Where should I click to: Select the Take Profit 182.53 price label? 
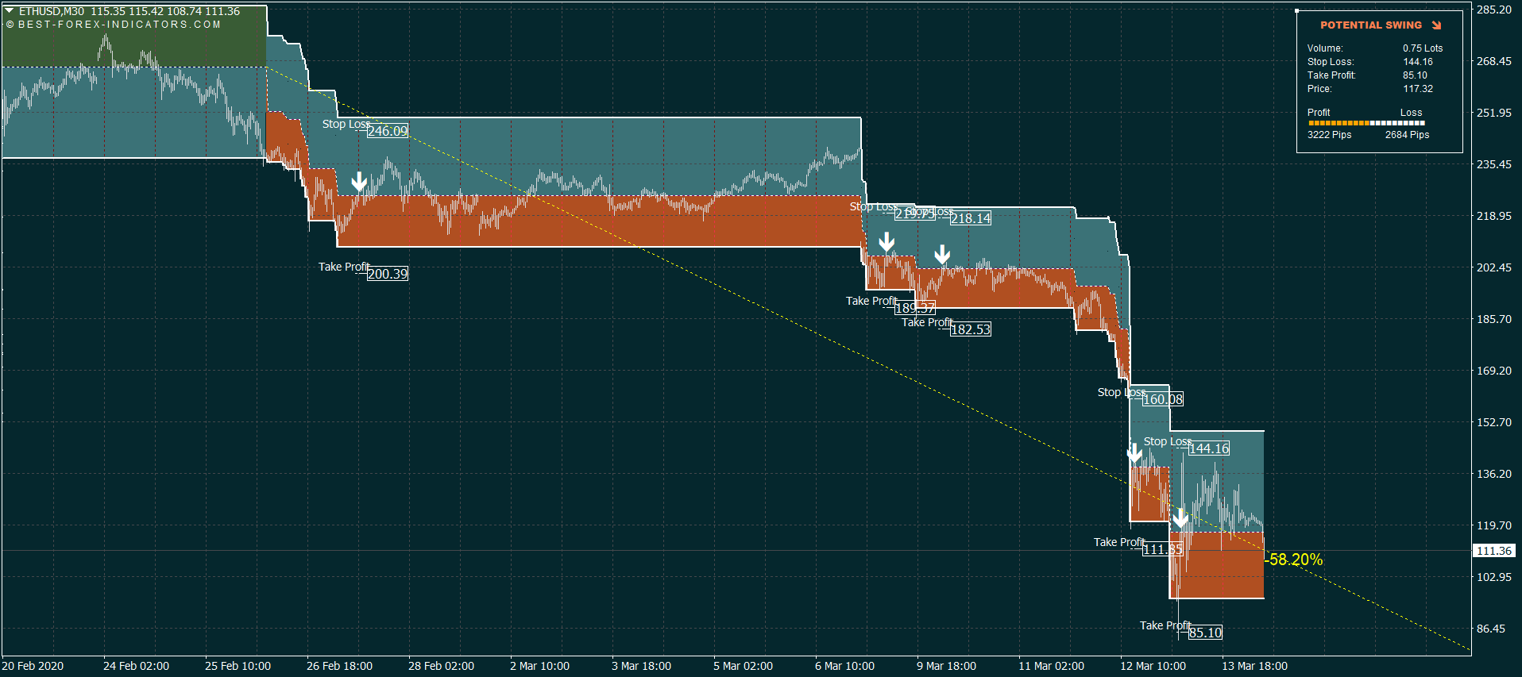pyautogui.click(x=971, y=329)
